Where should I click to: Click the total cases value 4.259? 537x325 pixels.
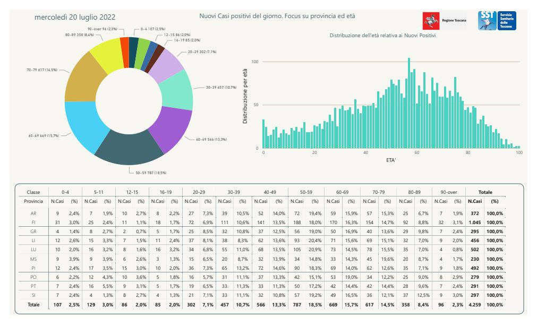(x=475, y=304)
